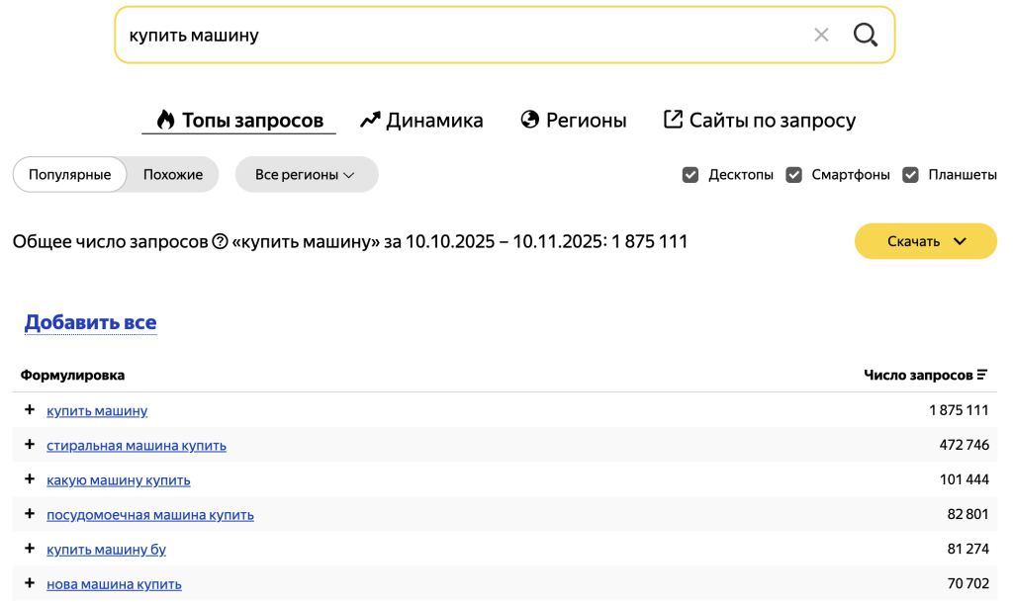Disable the Смартфоны checkbox
This screenshot has height=604, width=1013.
click(793, 174)
